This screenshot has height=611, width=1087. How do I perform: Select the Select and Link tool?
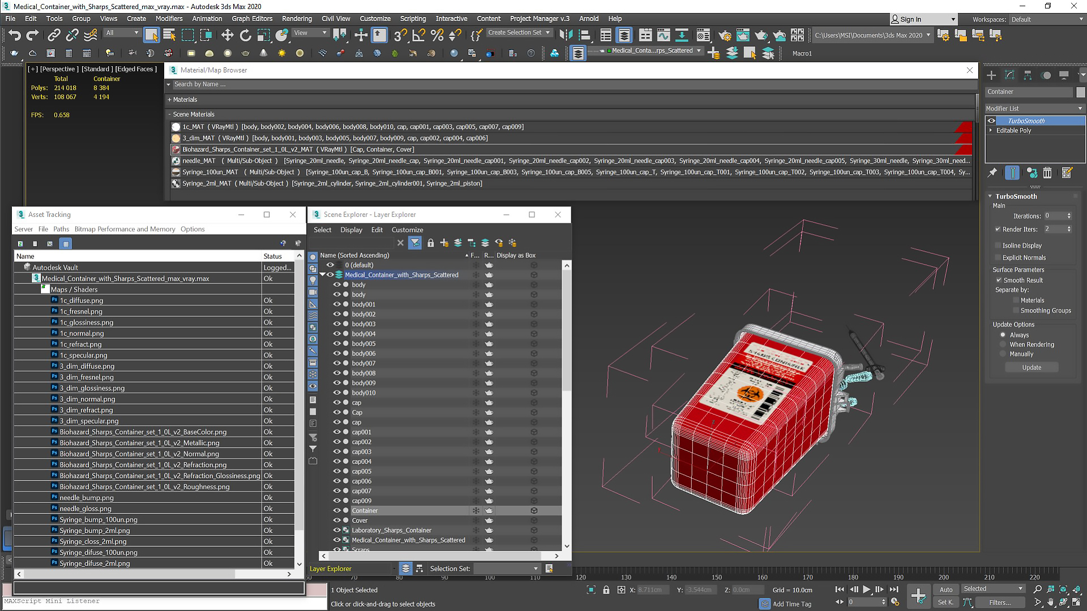click(54, 35)
